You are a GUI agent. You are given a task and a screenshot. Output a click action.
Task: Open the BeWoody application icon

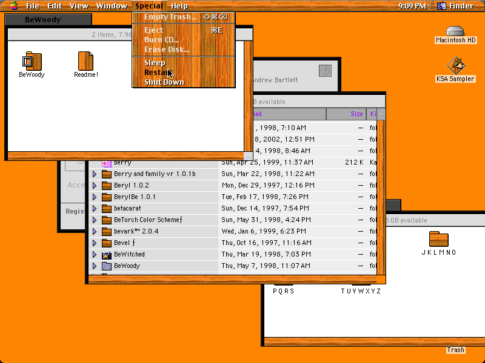[x=32, y=61]
